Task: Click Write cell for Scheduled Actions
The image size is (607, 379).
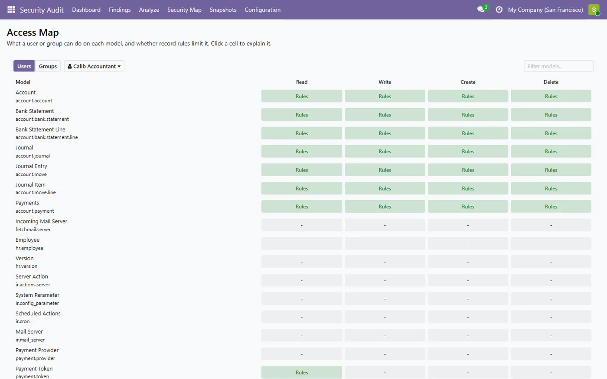Action: point(385,317)
